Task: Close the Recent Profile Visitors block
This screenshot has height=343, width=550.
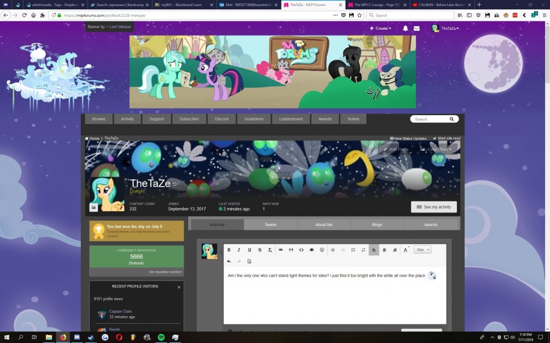Action: pos(179,287)
